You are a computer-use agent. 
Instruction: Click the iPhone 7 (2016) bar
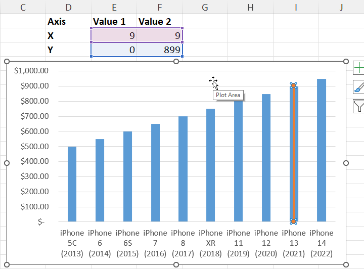[x=155, y=173]
